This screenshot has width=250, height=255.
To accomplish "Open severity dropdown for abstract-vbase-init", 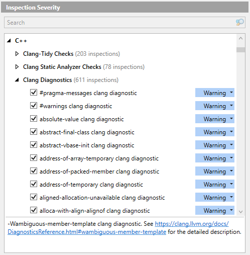I will tap(215, 145).
